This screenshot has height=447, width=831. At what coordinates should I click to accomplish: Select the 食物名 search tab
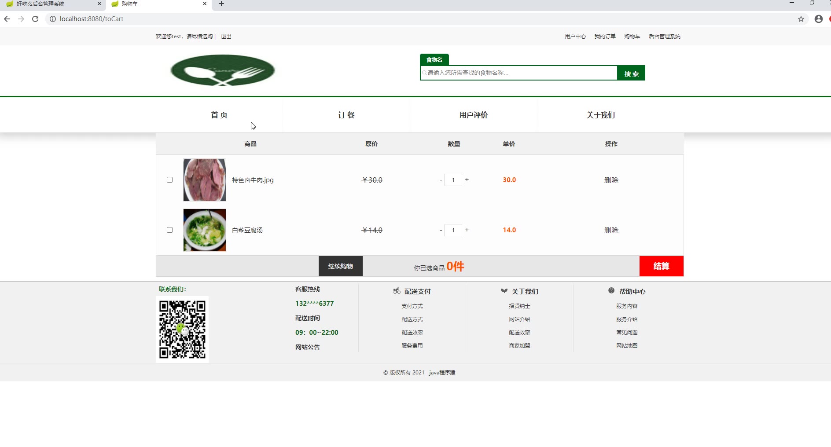(434, 59)
